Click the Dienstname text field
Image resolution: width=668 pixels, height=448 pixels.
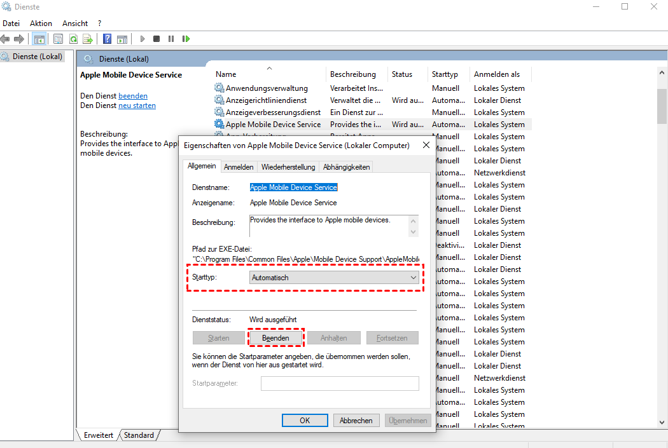(293, 187)
